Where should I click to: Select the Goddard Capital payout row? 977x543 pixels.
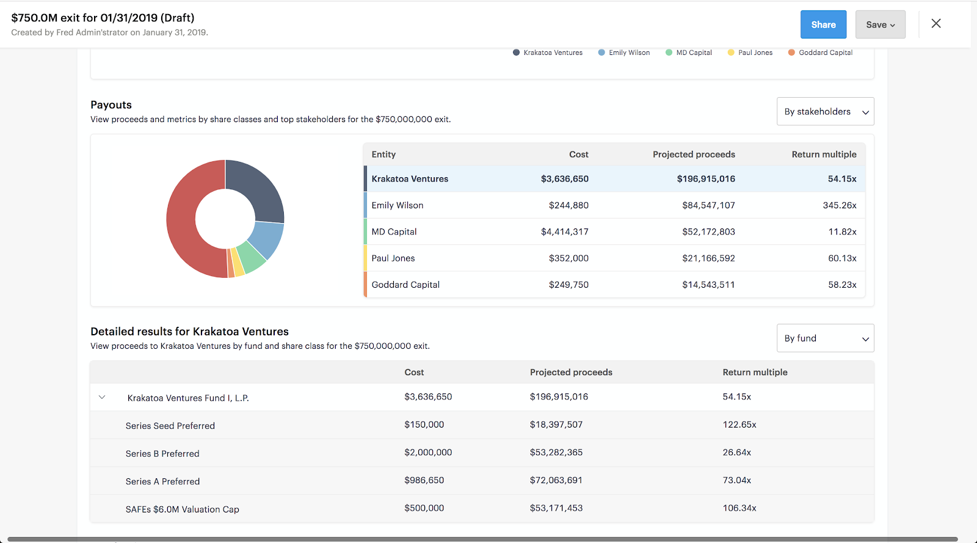click(614, 285)
